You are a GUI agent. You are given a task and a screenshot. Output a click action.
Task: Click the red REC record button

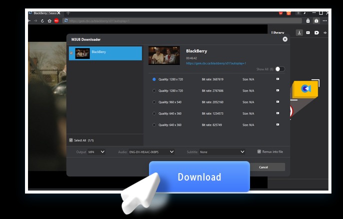[56, 21]
